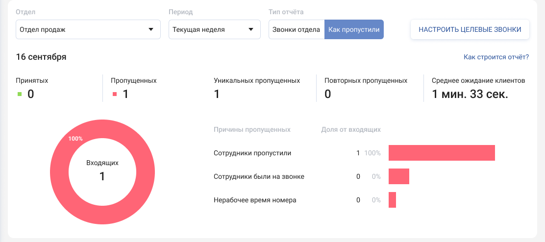
Task: Open the Как строится отчёт? link
Action: coord(496,57)
